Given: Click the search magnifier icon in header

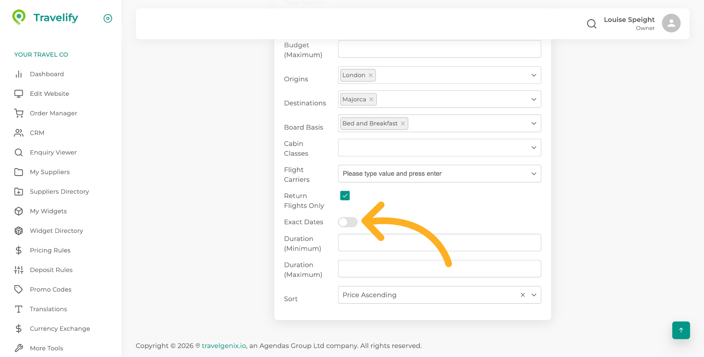Looking at the screenshot, I should (591, 24).
